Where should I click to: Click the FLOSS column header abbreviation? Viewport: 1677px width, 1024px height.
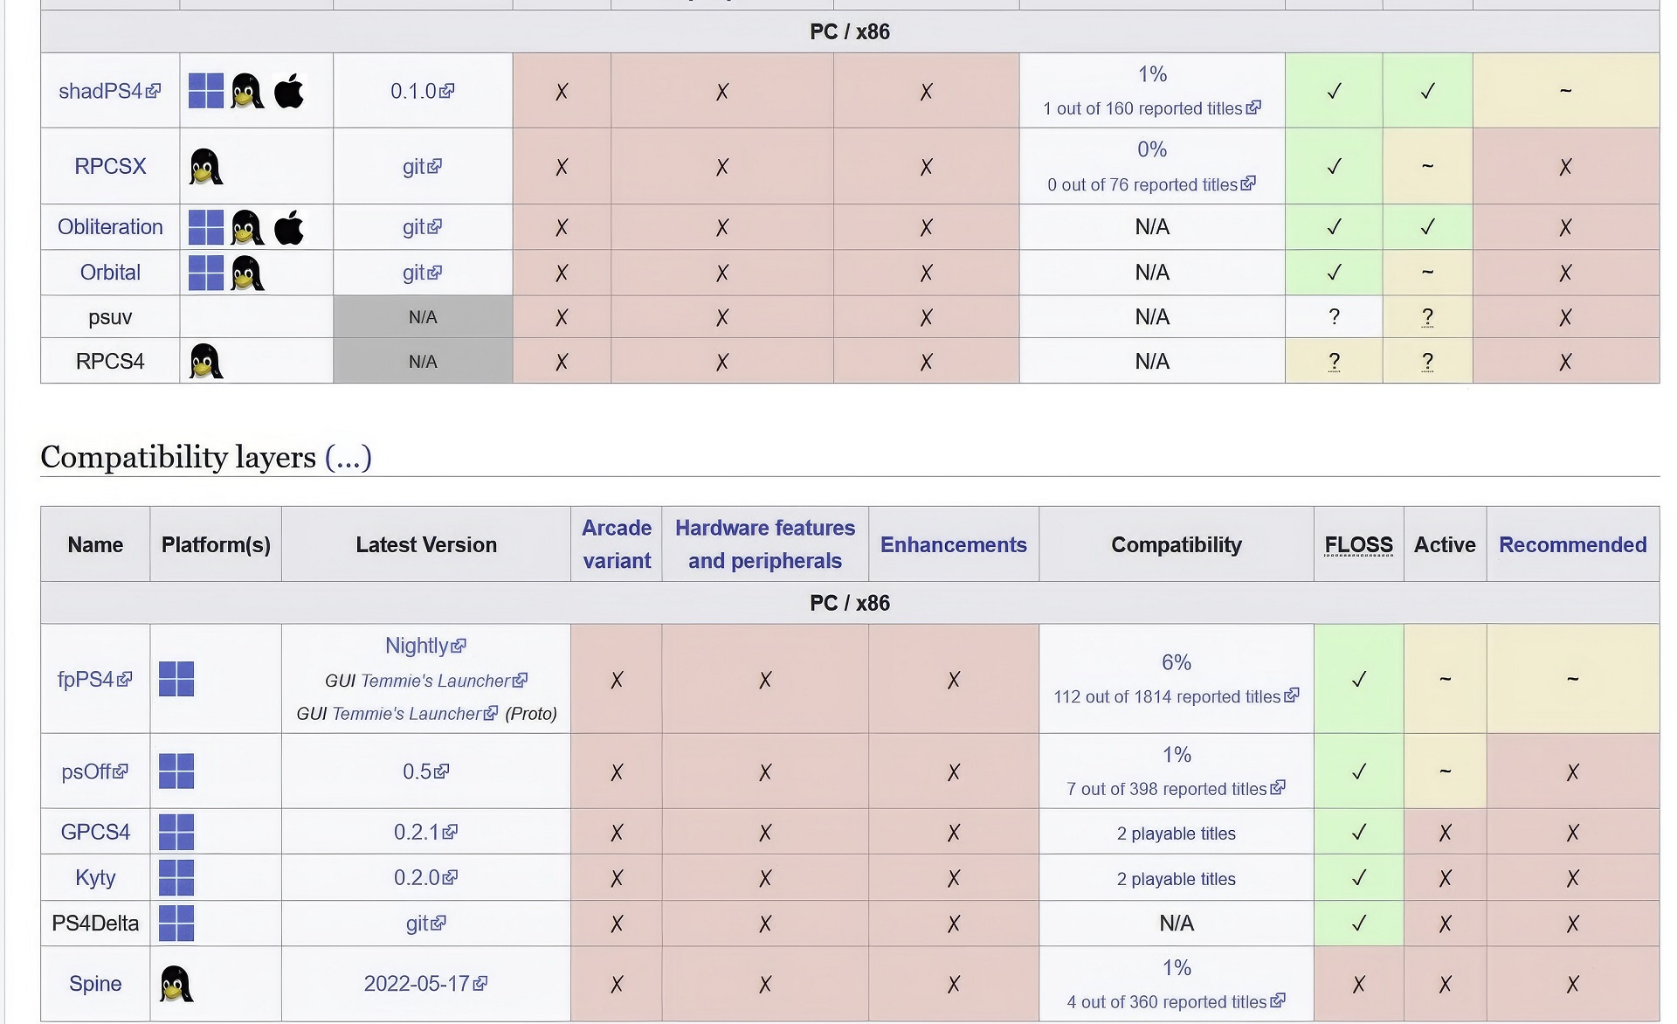click(1358, 544)
